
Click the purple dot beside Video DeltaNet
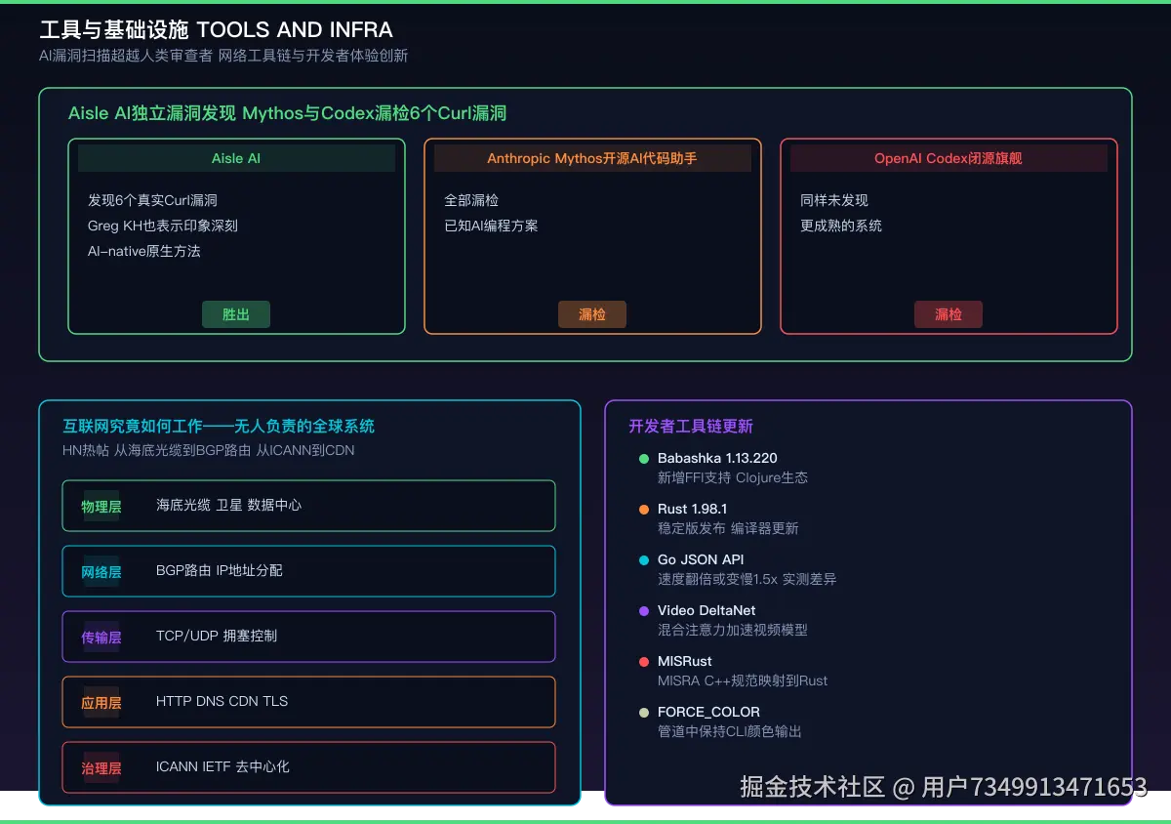tap(644, 611)
